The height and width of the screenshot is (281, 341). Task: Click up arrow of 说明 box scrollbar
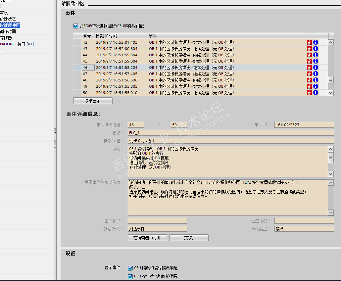coord(331,149)
